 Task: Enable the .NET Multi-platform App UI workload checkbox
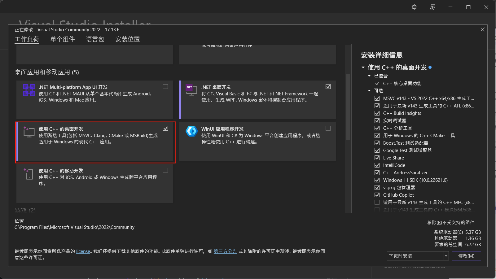click(x=165, y=87)
